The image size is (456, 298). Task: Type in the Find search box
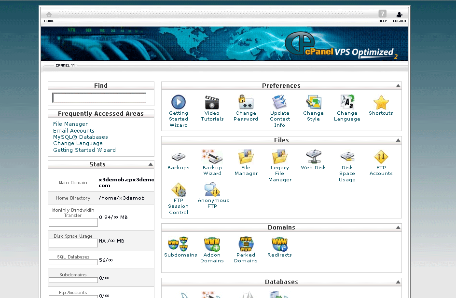98,97
